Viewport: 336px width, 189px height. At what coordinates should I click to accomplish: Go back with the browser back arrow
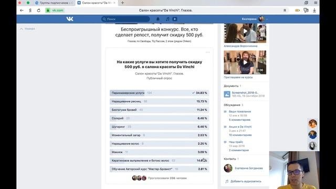[x=22, y=10]
